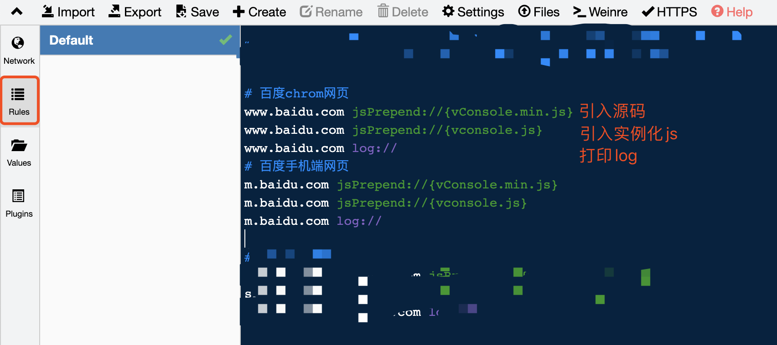Show the Plugins panel
Viewport: 777px width, 345px height.
pos(19,202)
